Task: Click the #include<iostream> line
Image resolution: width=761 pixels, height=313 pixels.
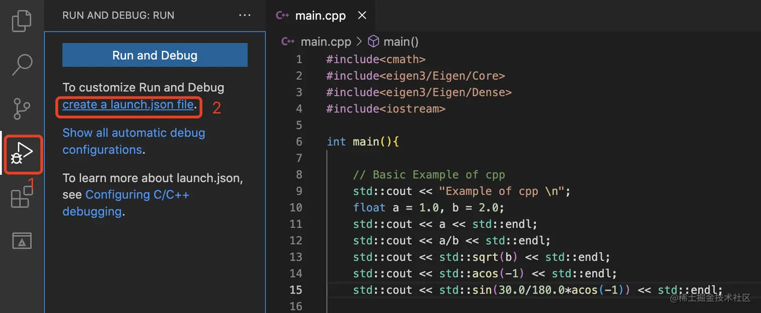Action: click(386, 109)
